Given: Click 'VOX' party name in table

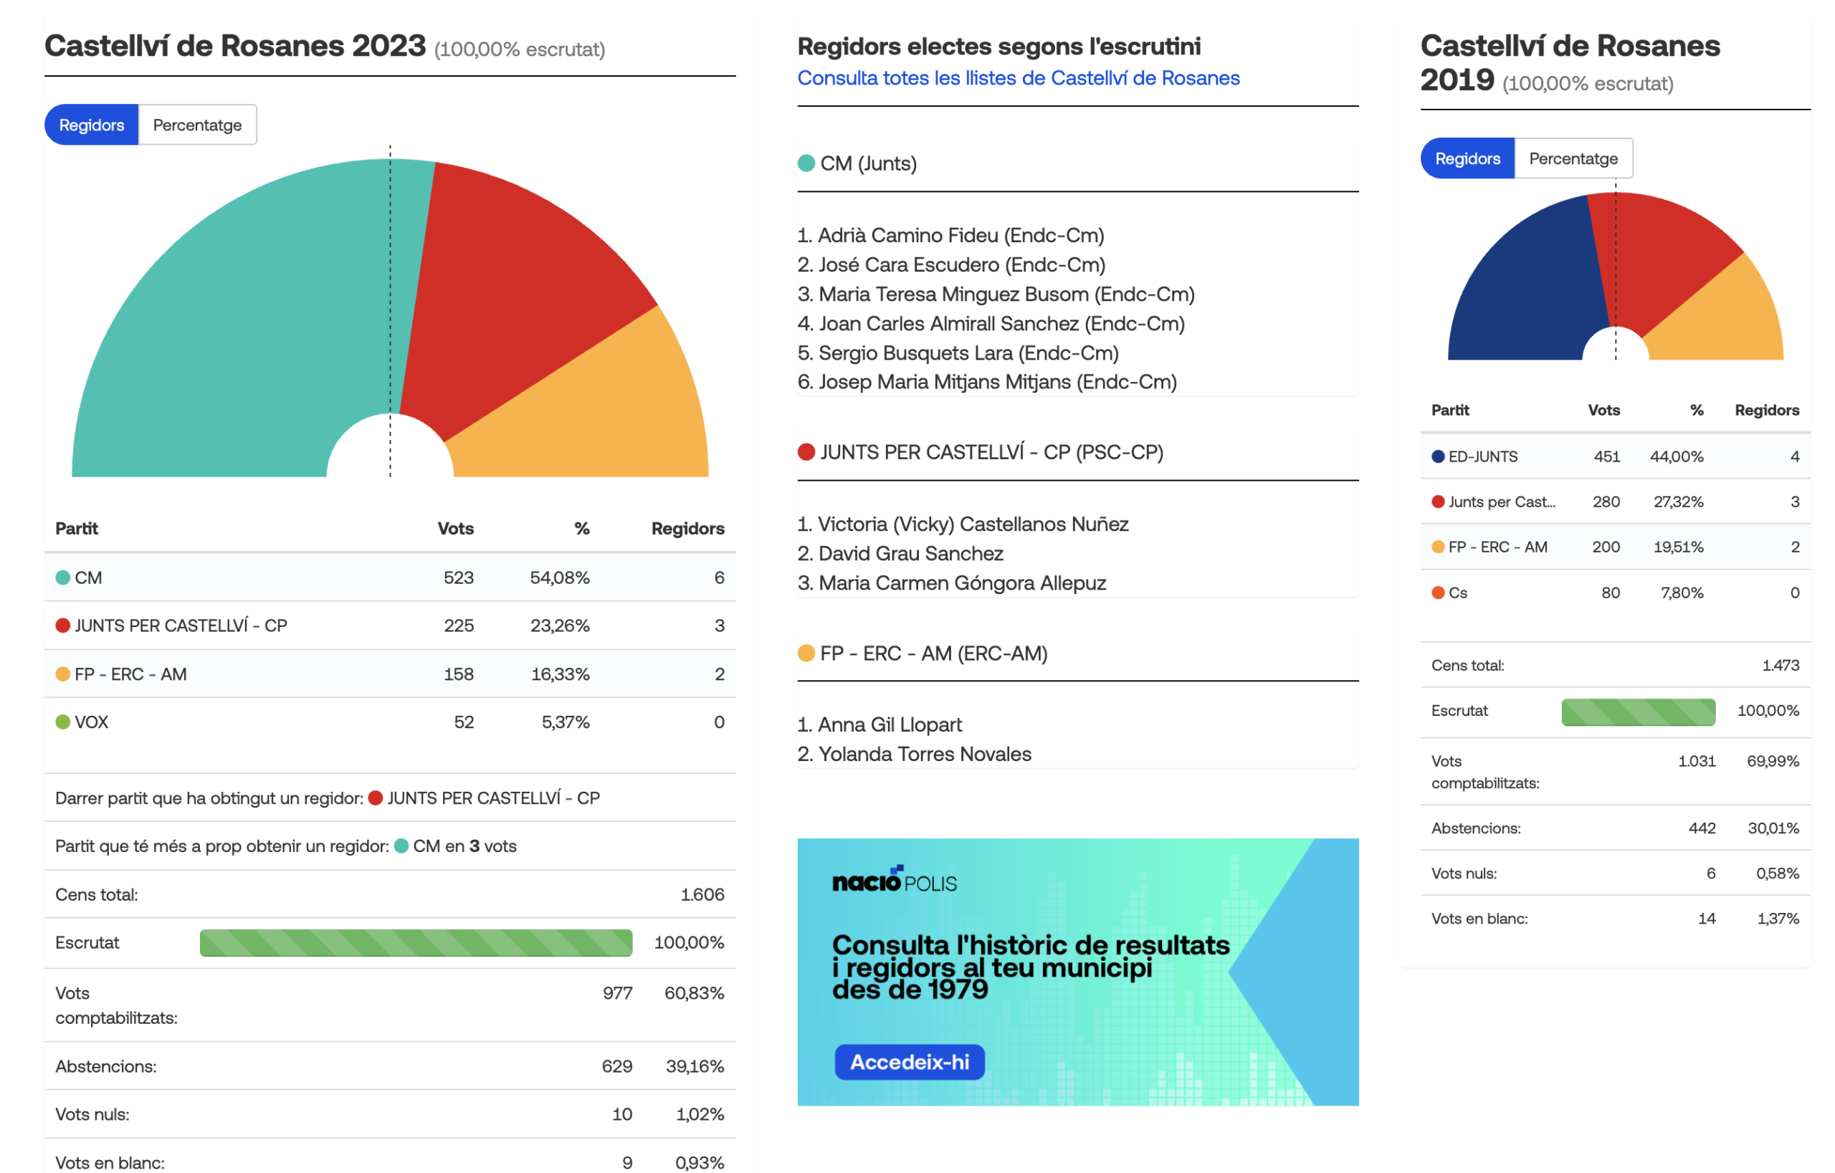Looking at the screenshot, I should (x=92, y=722).
